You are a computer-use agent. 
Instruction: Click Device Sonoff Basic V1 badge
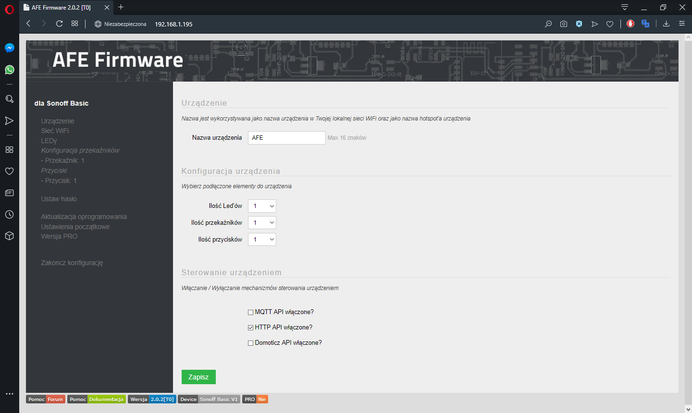(x=209, y=399)
